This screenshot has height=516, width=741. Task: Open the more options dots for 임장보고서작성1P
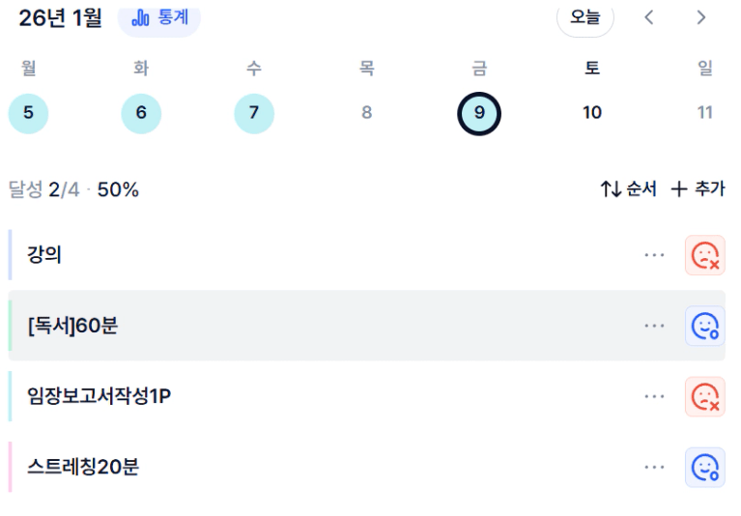click(x=654, y=396)
